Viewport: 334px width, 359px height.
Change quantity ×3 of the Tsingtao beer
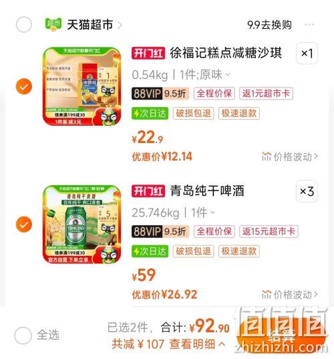tap(307, 191)
